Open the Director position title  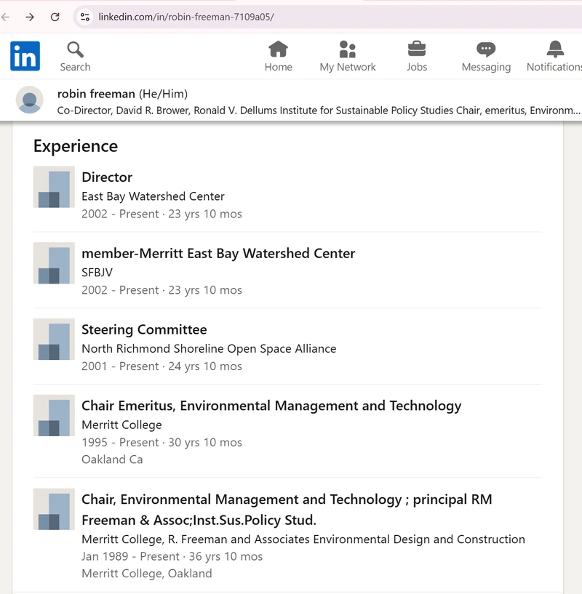[107, 177]
